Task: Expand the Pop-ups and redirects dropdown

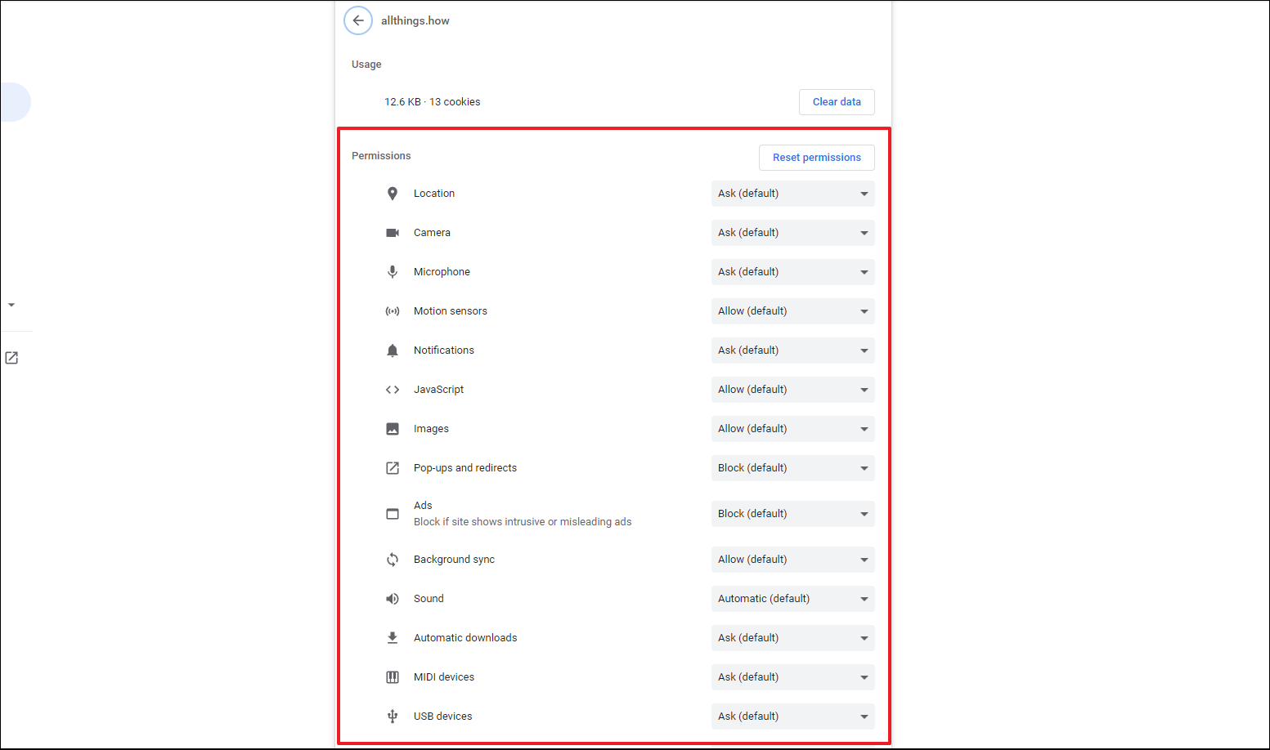Action: coord(792,468)
